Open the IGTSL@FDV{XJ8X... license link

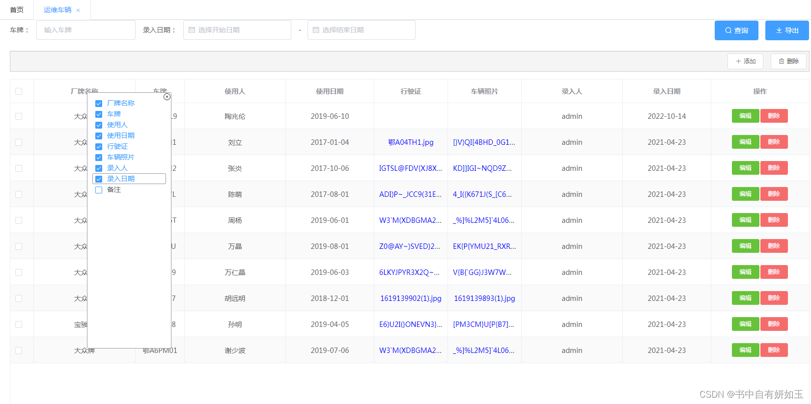click(411, 168)
